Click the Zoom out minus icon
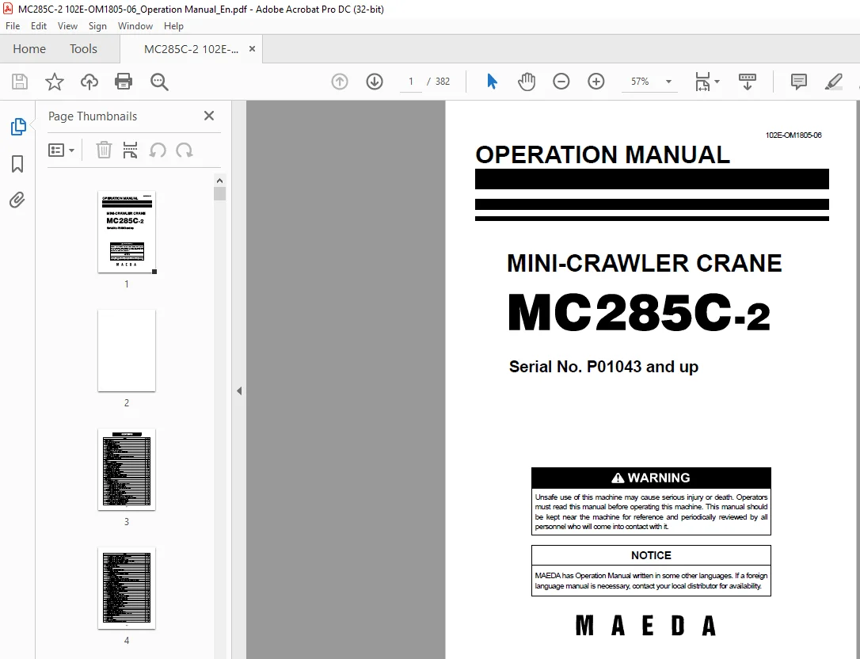The height and width of the screenshot is (659, 860). [x=561, y=82]
